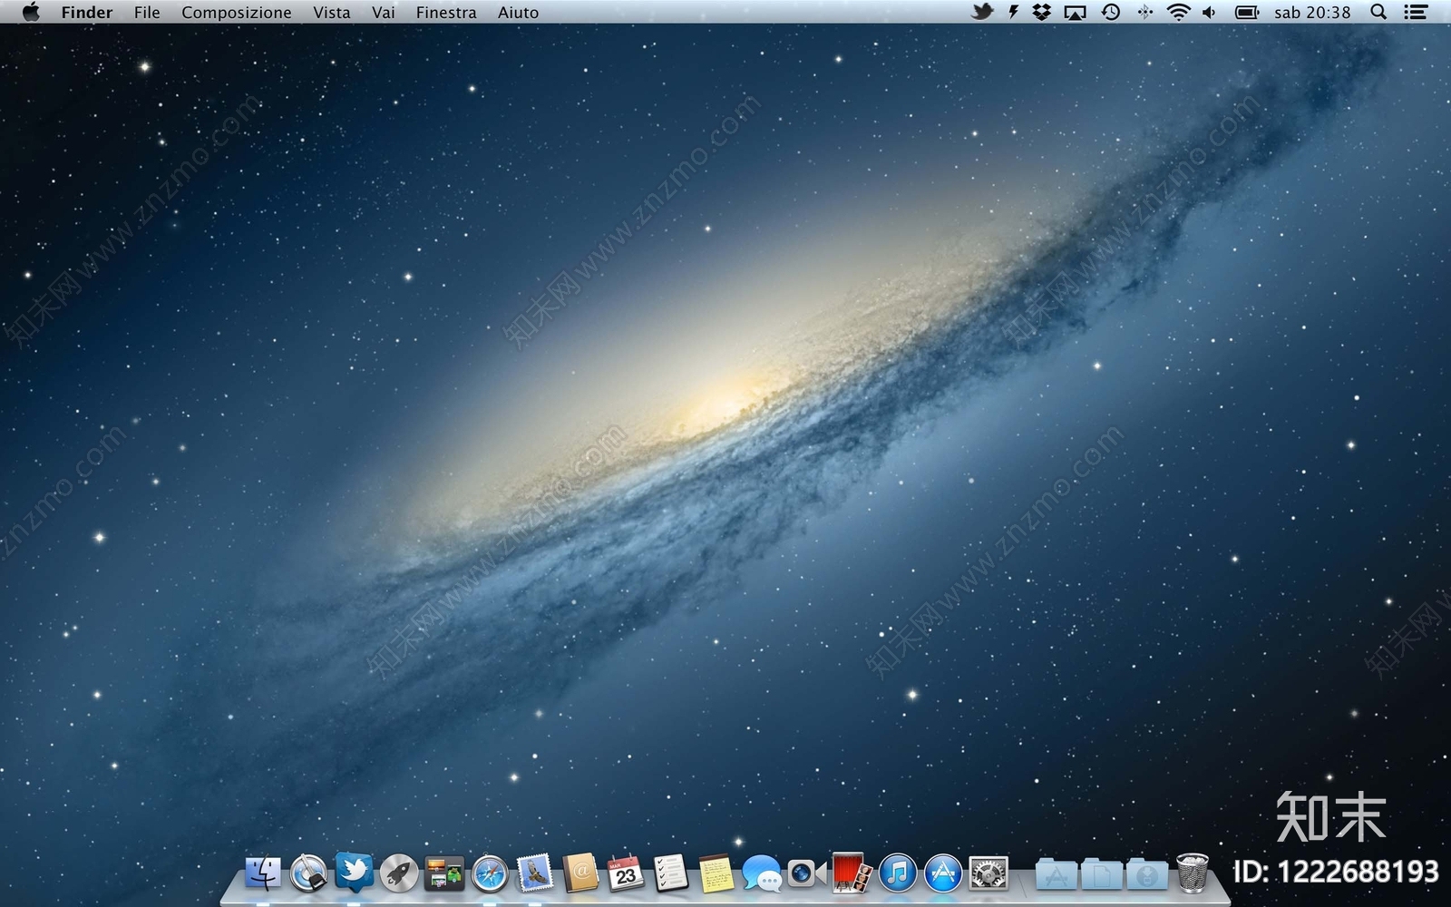The height and width of the screenshot is (907, 1451).
Task: Open the AirPlay mirroring menu
Action: coord(1075,13)
